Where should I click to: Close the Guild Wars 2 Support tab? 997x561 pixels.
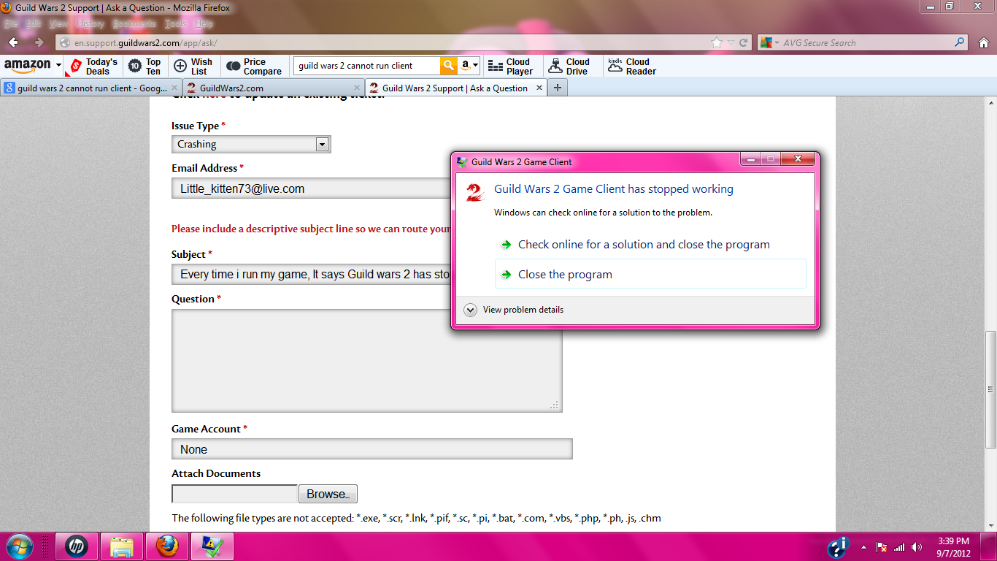tap(539, 88)
